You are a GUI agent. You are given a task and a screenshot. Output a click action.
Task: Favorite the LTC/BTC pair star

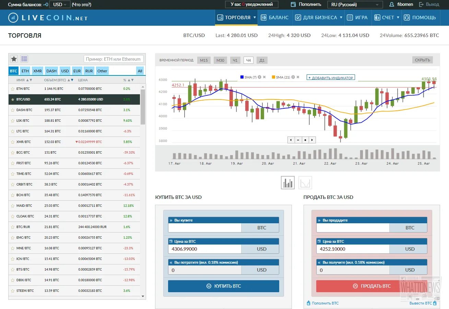pos(13,131)
